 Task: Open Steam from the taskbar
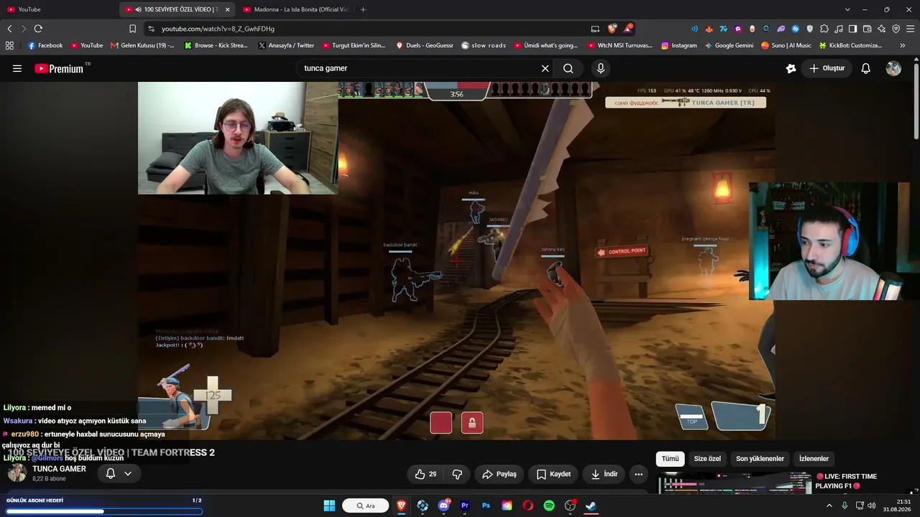(x=591, y=506)
